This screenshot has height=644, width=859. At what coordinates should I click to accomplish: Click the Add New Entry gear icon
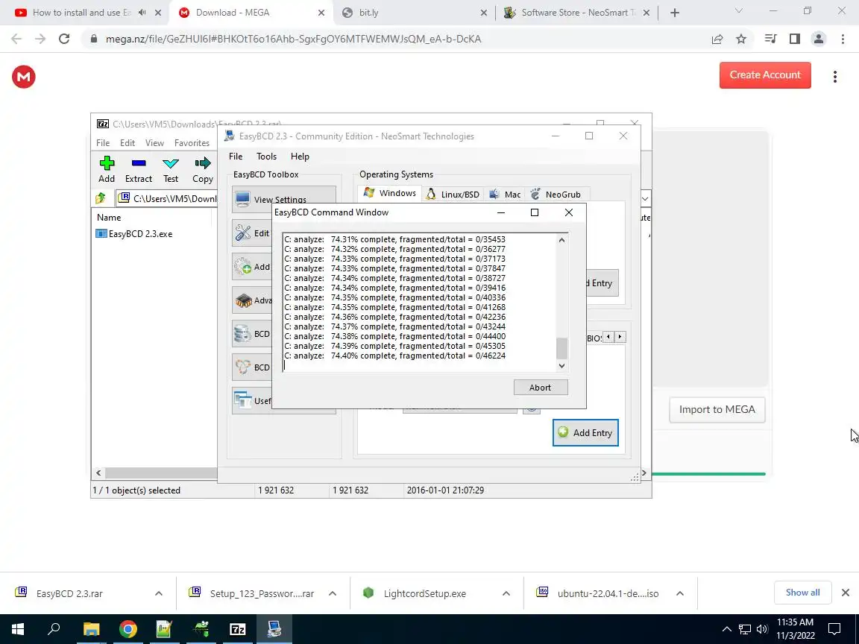[242, 267]
